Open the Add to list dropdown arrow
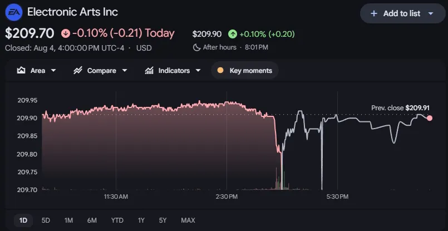 pyautogui.click(x=431, y=13)
